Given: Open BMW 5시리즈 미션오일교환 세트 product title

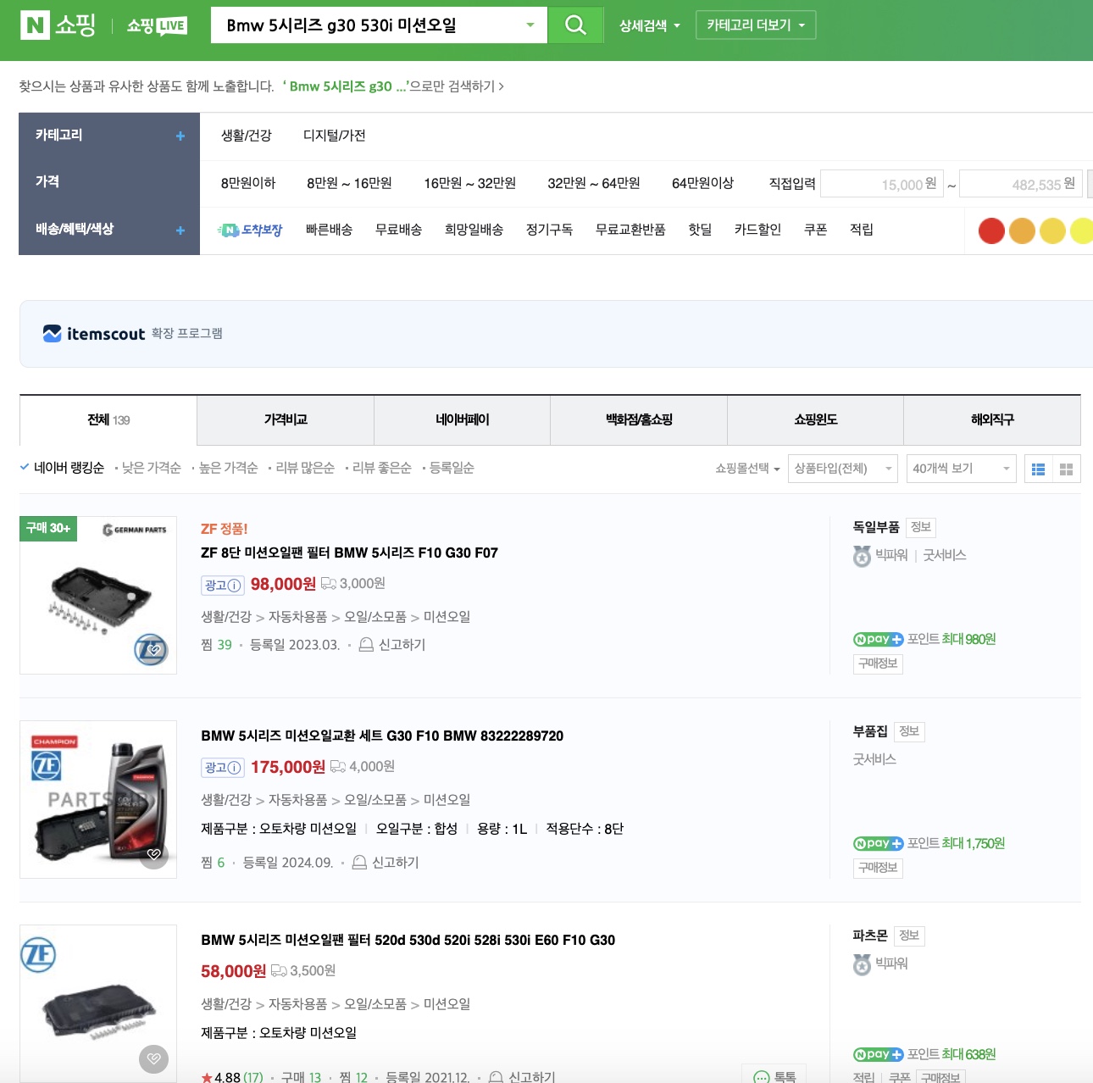Looking at the screenshot, I should click(382, 736).
